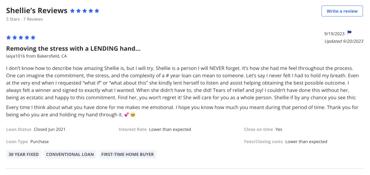Select the CONVENTIONAL LOAN tag

click(x=70, y=154)
